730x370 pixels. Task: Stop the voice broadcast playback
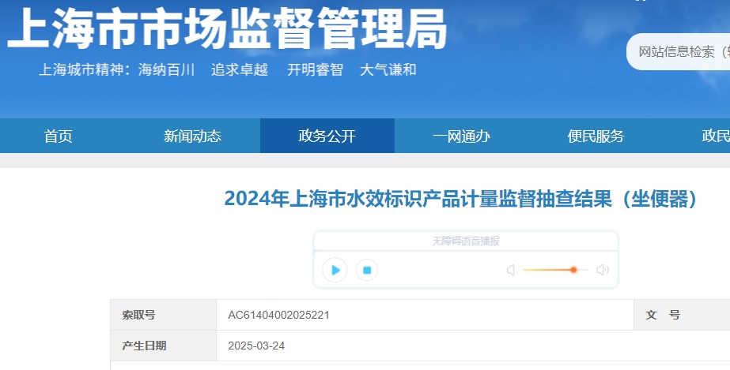(x=366, y=271)
